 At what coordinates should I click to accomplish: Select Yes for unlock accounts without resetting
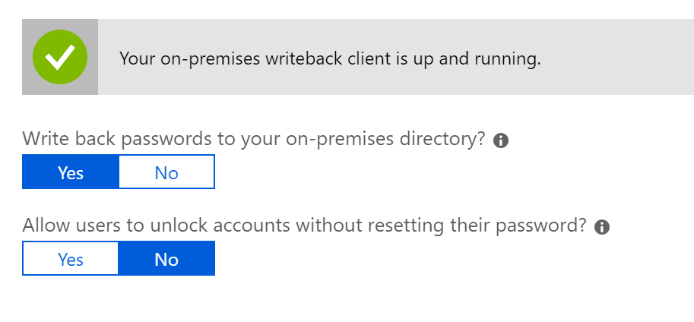(71, 258)
